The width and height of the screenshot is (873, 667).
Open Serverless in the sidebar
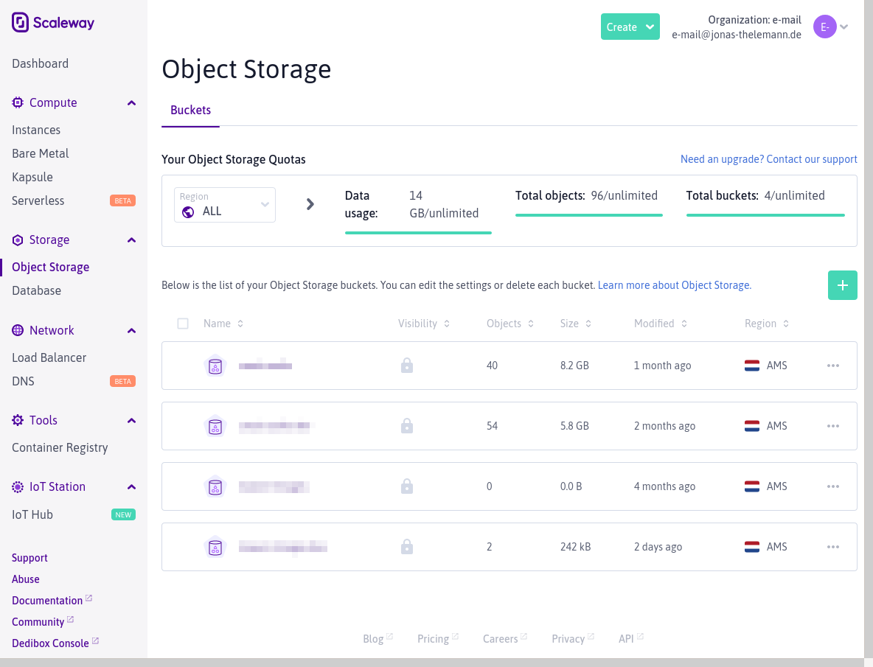pos(38,200)
